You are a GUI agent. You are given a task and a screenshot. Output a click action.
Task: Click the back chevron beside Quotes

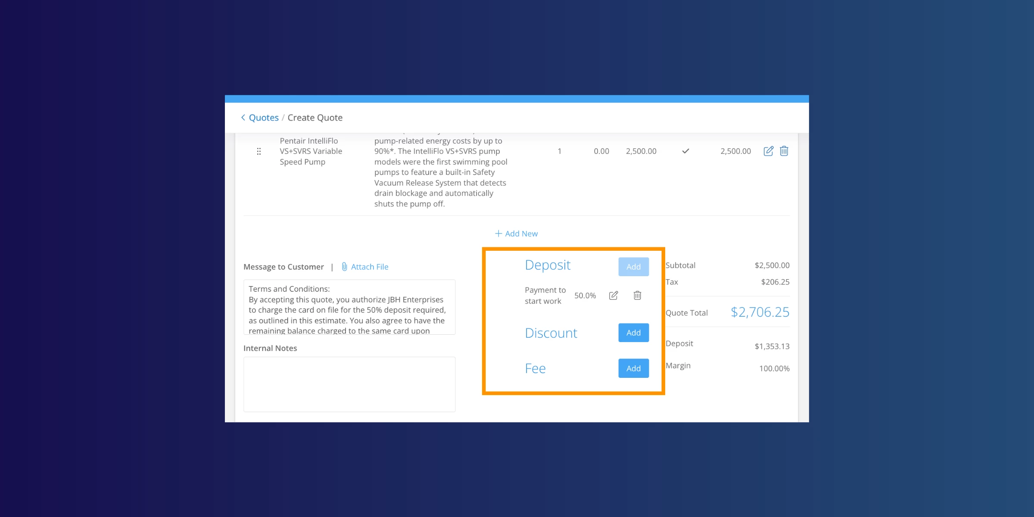243,118
